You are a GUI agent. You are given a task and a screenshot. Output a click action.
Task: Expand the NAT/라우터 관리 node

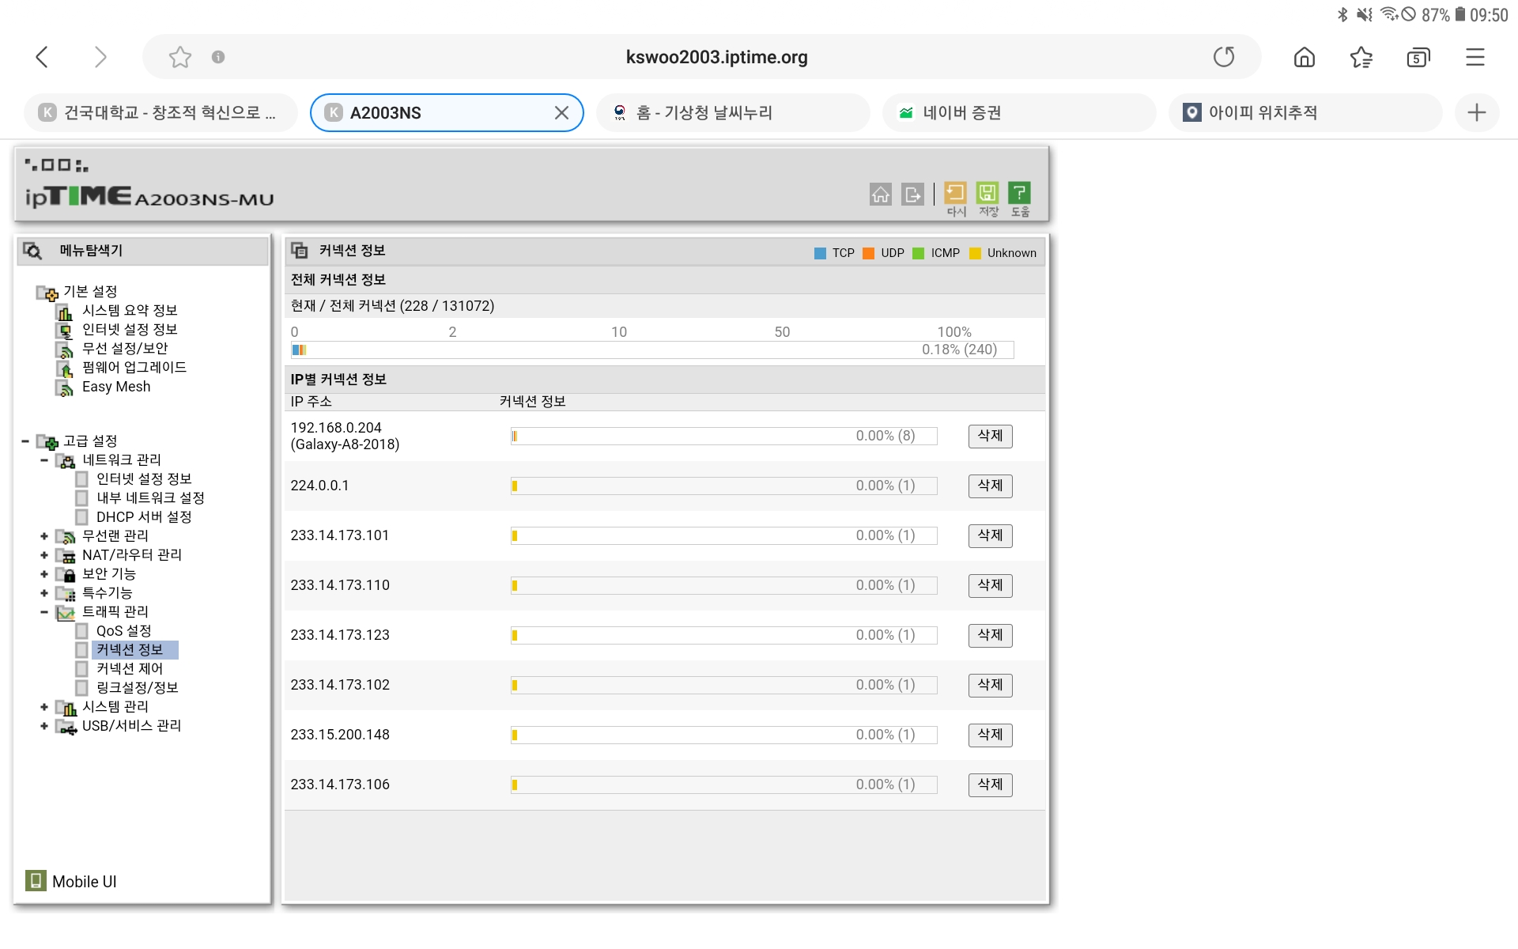(44, 554)
